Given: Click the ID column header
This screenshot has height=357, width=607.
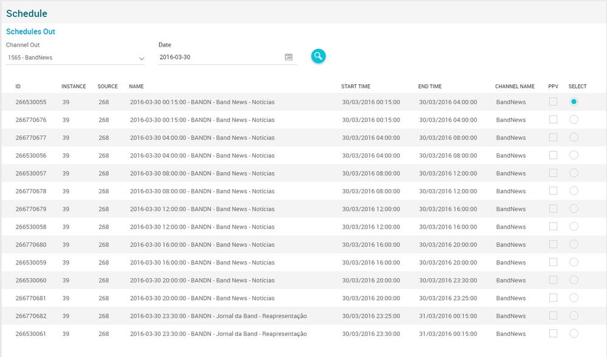Looking at the screenshot, I should 18,87.
